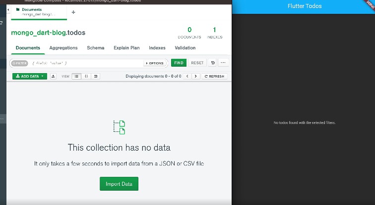Switch to list view
Screen dimensions: 375x205
point(77,76)
